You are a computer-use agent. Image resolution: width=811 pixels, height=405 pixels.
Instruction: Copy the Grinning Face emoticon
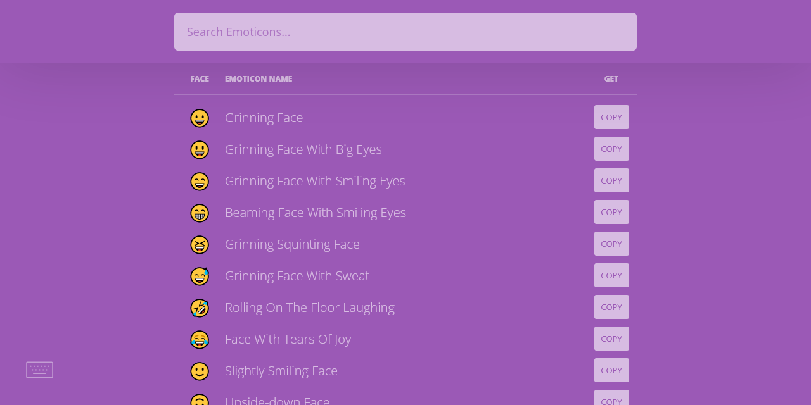pos(611,117)
